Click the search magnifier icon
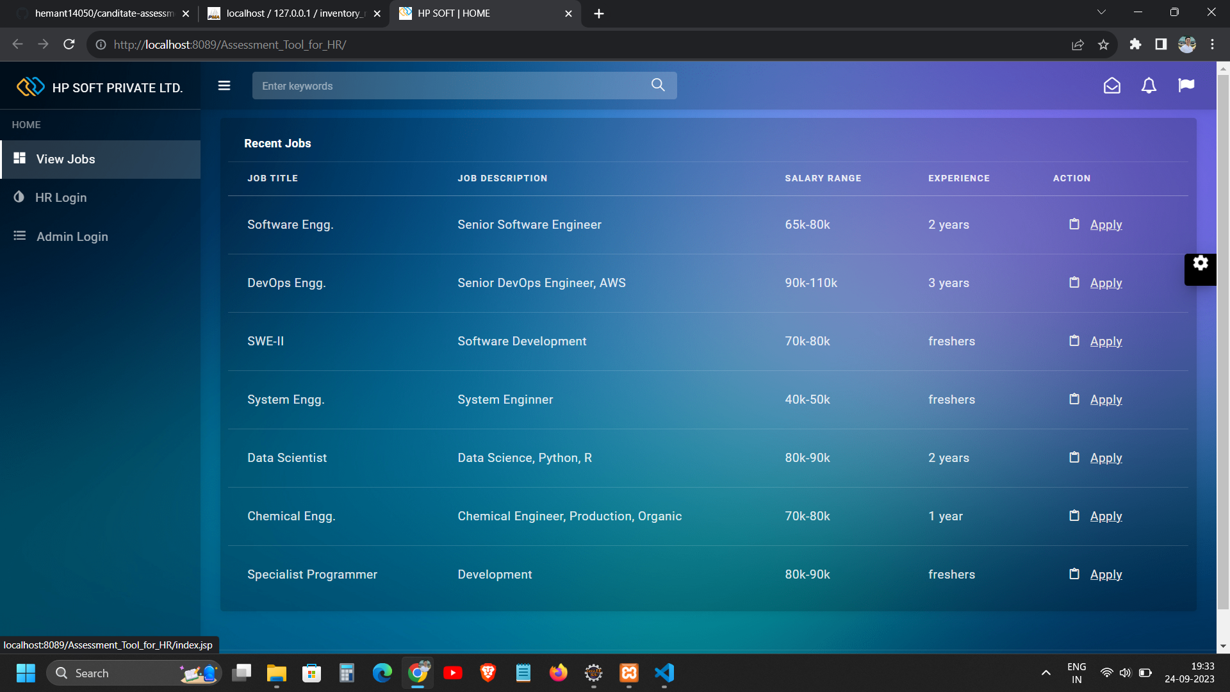This screenshot has height=692, width=1230. [658, 85]
